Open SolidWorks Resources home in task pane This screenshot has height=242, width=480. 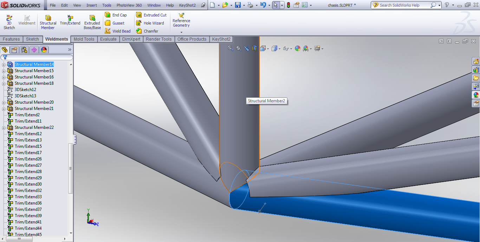476,61
